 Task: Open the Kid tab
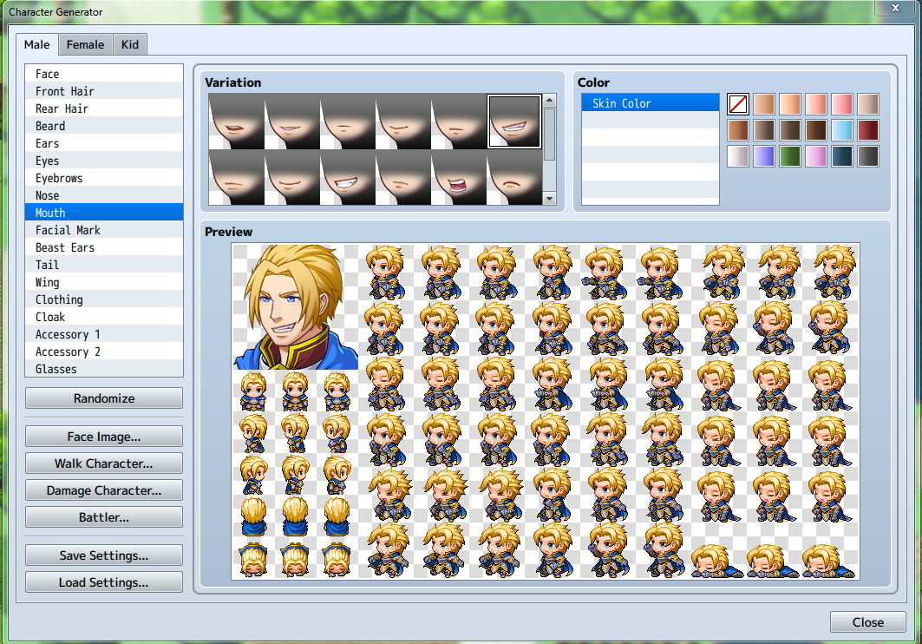[130, 44]
